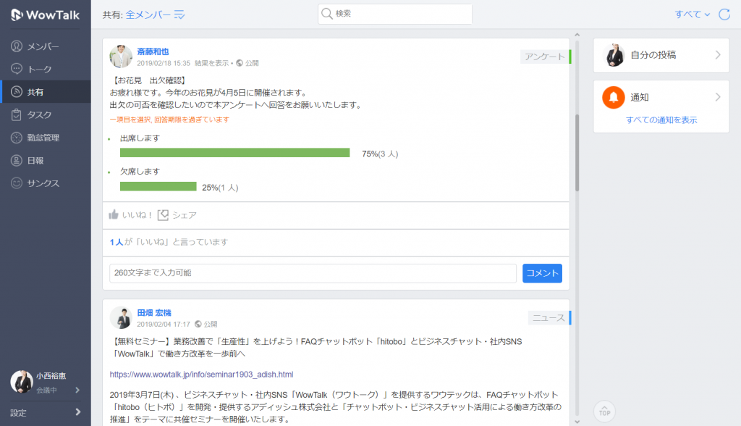Click the WowTalk logo
This screenshot has height=426, width=741.
tap(45, 14)
